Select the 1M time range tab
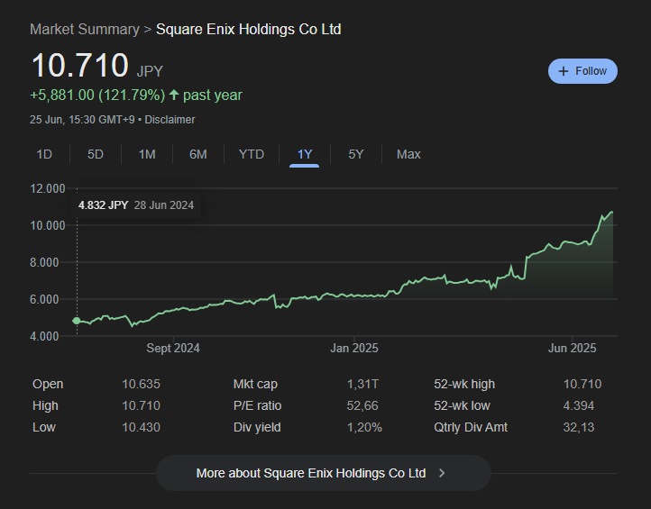651x509 pixels. coord(147,154)
